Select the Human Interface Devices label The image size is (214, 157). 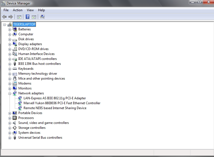click(x=36, y=54)
